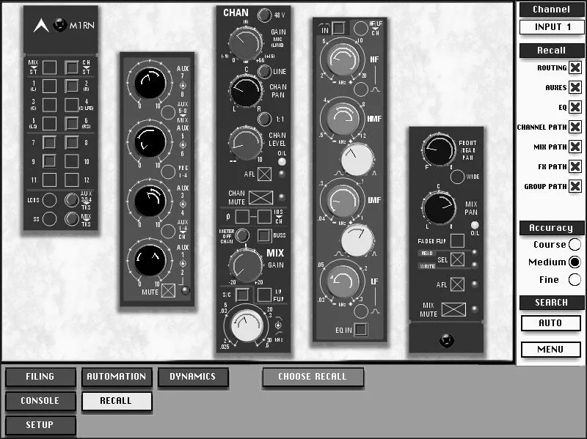Open the SETUP page
The image size is (587, 439).
[40, 425]
